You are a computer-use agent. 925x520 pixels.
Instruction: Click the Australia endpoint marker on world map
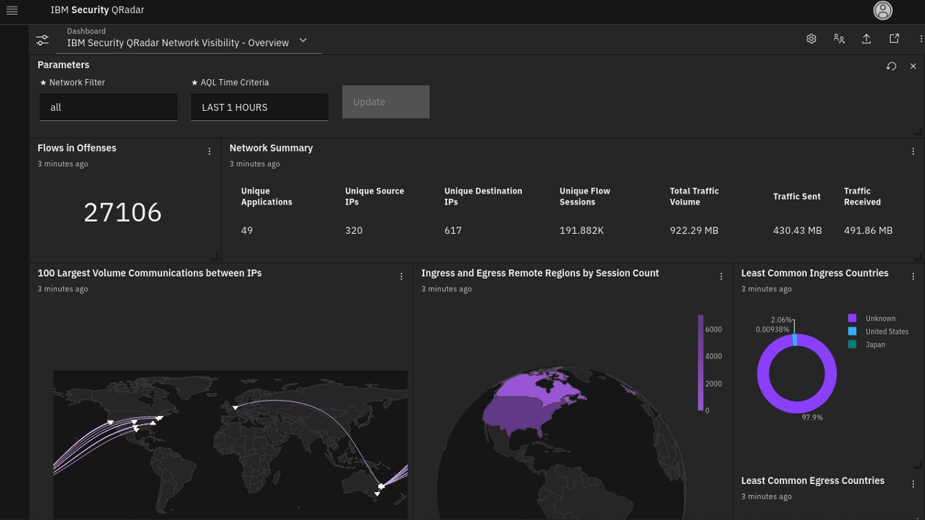click(380, 486)
